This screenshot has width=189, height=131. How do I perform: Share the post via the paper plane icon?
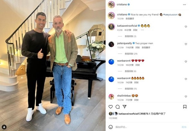click(x=124, y=107)
